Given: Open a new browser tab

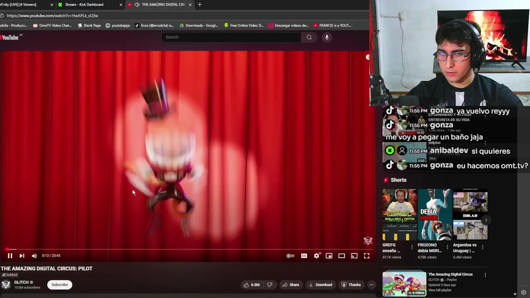Looking at the screenshot, I should tap(200, 5).
